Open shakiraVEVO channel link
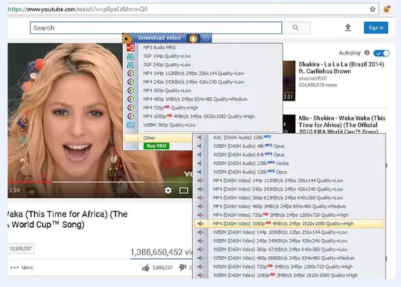Screen dimensions: 401x287 [312, 78]
